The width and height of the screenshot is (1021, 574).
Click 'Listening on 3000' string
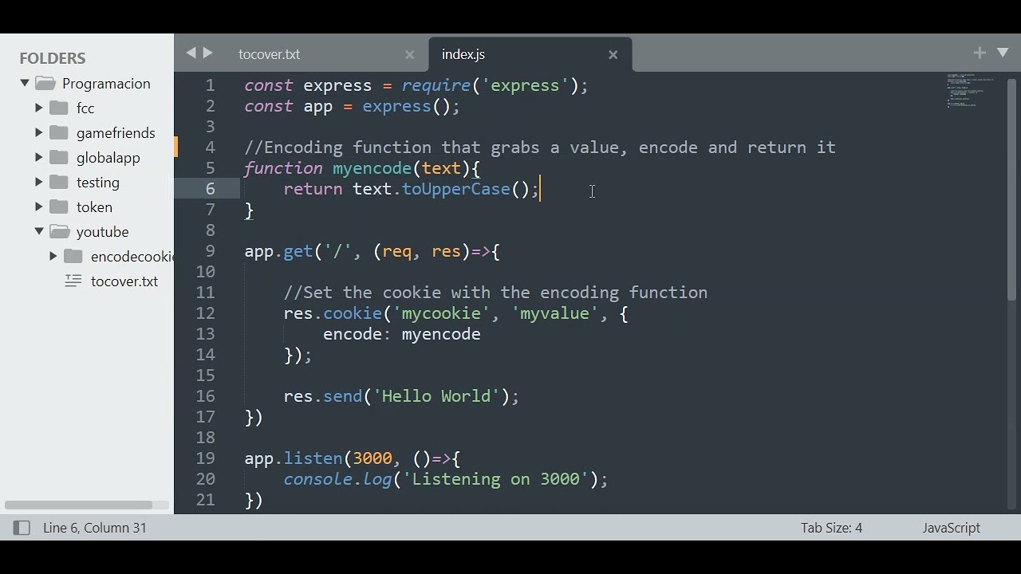[x=495, y=479]
